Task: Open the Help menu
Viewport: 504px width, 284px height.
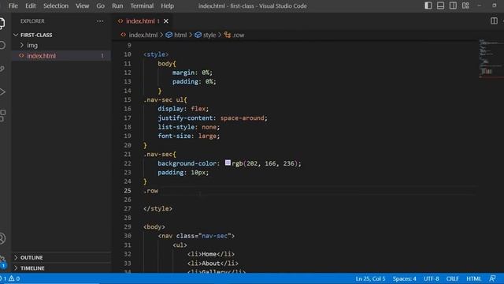Action: tap(167, 6)
